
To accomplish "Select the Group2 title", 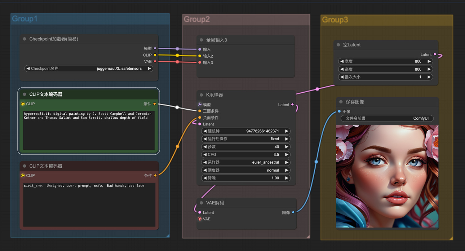I will (x=197, y=19).
